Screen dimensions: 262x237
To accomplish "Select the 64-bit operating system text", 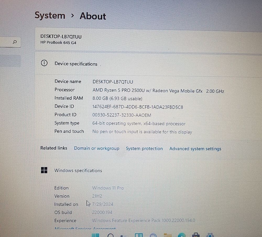I will (x=139, y=123).
